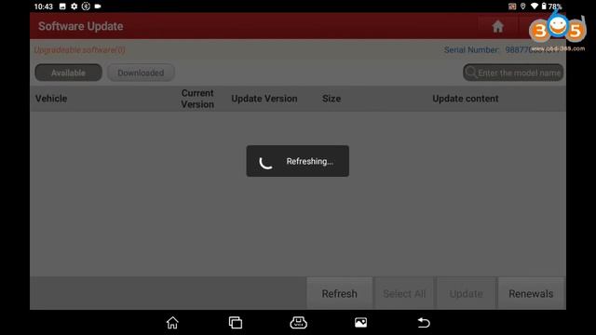Tap the Current Version column header
596x335 pixels.
tap(197, 99)
